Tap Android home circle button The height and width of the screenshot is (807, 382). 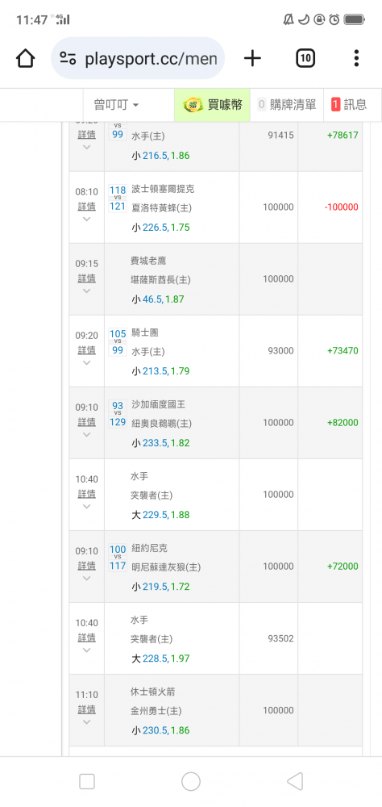click(x=191, y=782)
